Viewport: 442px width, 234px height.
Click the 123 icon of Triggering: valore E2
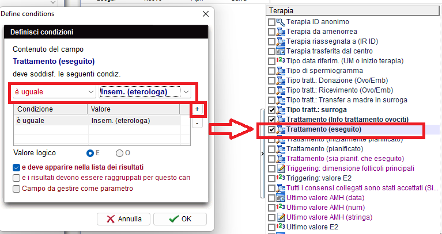281,178
